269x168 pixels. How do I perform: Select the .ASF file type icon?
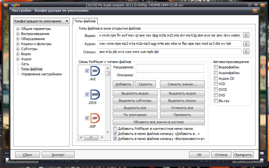(95, 118)
